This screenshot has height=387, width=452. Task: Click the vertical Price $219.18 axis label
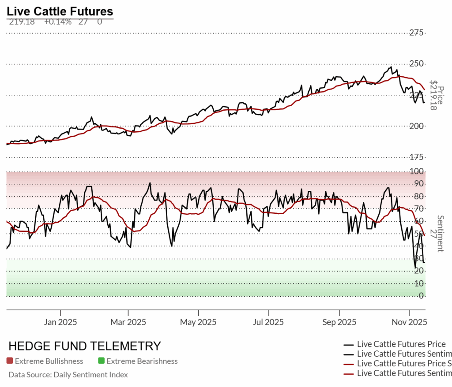click(437, 95)
